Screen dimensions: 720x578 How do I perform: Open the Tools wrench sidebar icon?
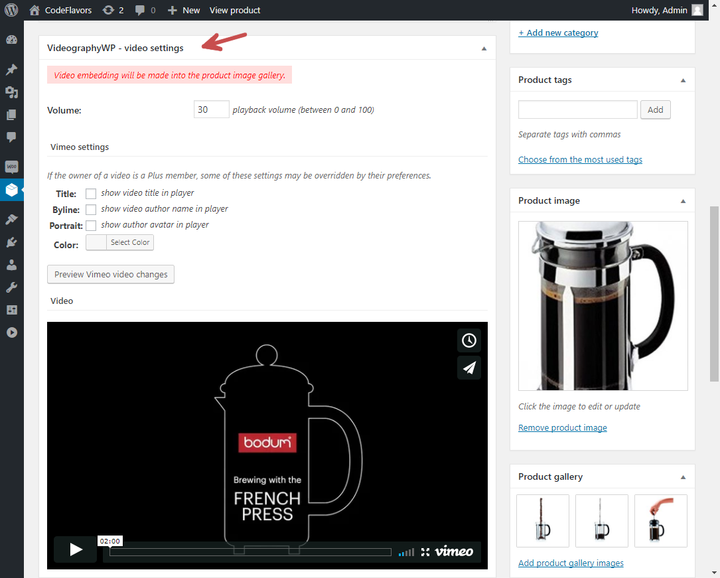(x=11, y=287)
